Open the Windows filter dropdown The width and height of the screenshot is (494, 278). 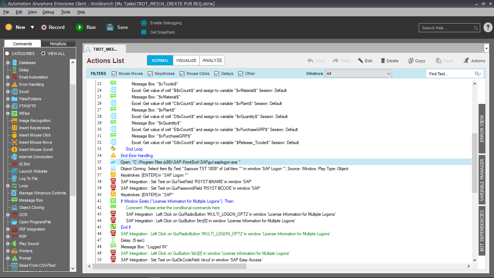point(358,73)
